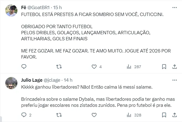Share Julio Lage's tweet

(x=175, y=115)
